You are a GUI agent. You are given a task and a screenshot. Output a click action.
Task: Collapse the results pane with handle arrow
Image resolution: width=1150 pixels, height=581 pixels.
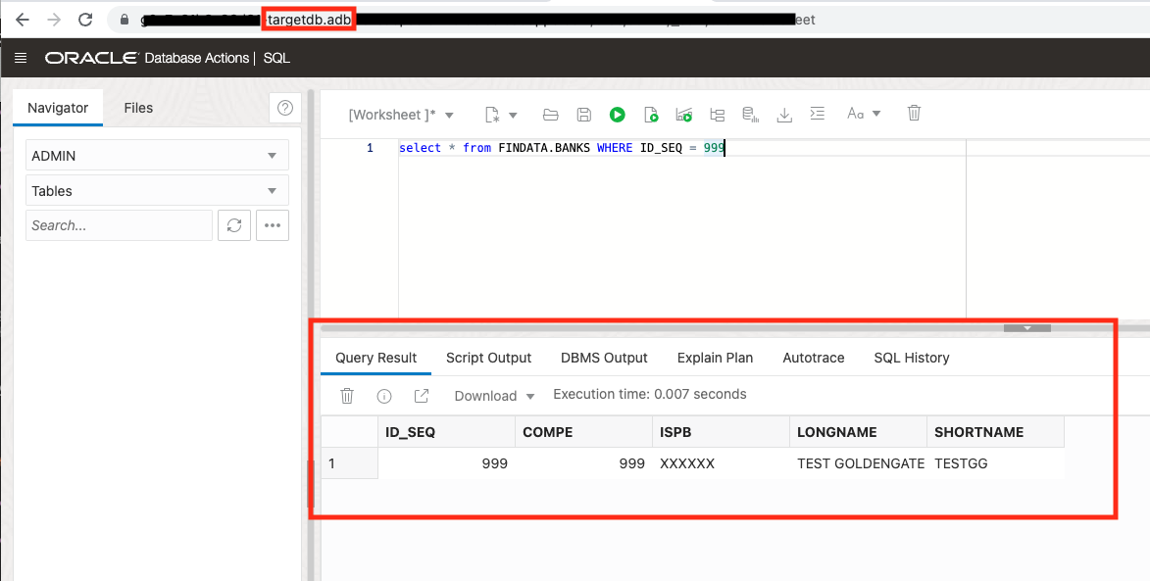tap(1026, 328)
